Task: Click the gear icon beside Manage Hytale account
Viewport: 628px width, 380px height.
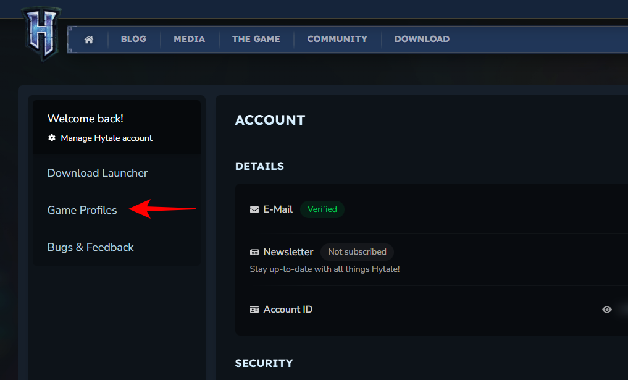Action: [x=52, y=138]
